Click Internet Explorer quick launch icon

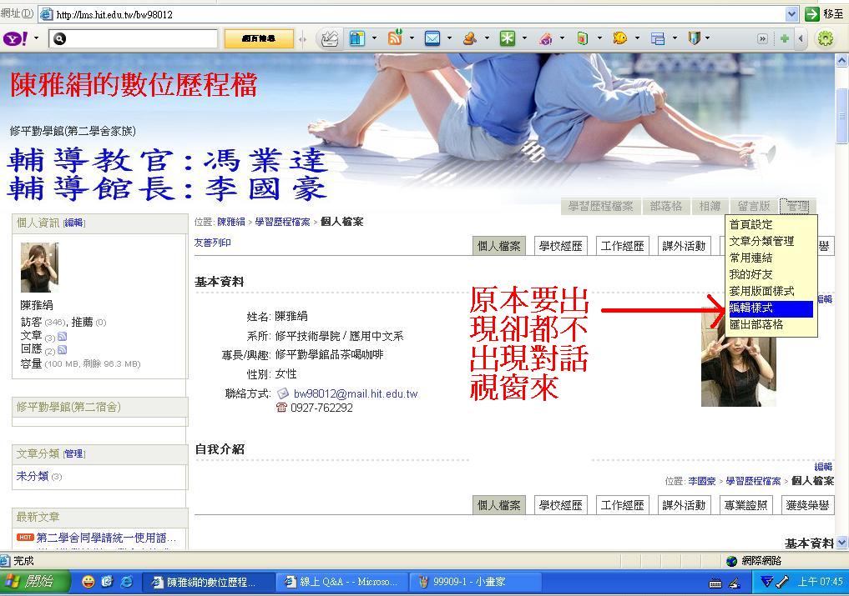tap(127, 582)
